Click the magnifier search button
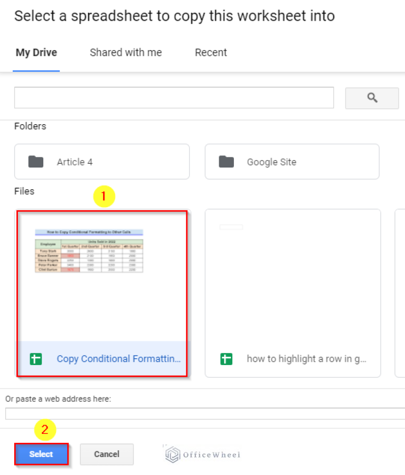The width and height of the screenshot is (405, 475). click(x=372, y=98)
